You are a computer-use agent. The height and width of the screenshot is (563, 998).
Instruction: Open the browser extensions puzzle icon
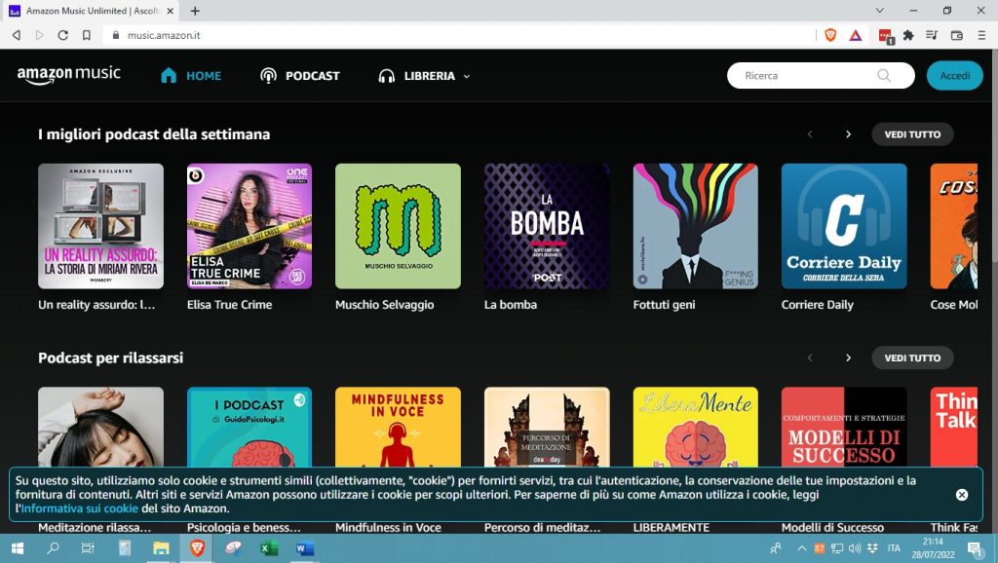(x=907, y=35)
